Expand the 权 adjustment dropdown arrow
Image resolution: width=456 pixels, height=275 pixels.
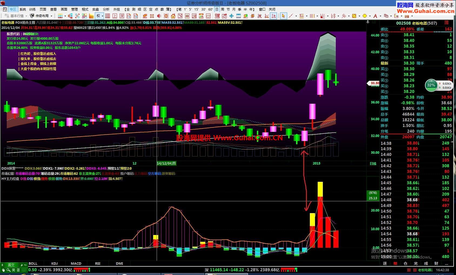click(102, 16)
